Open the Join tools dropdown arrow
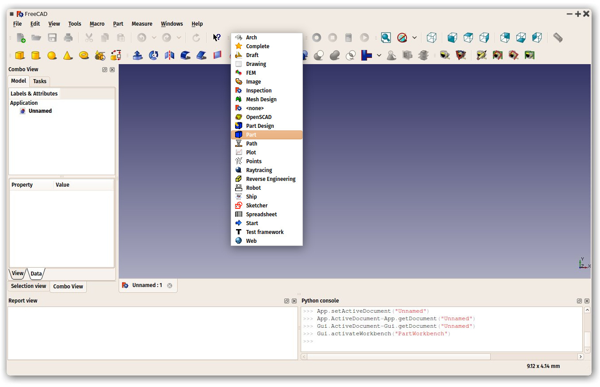The height and width of the screenshot is (387, 600). click(379, 55)
